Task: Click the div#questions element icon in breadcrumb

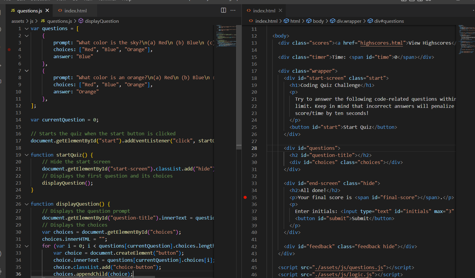Action: coord(370,21)
